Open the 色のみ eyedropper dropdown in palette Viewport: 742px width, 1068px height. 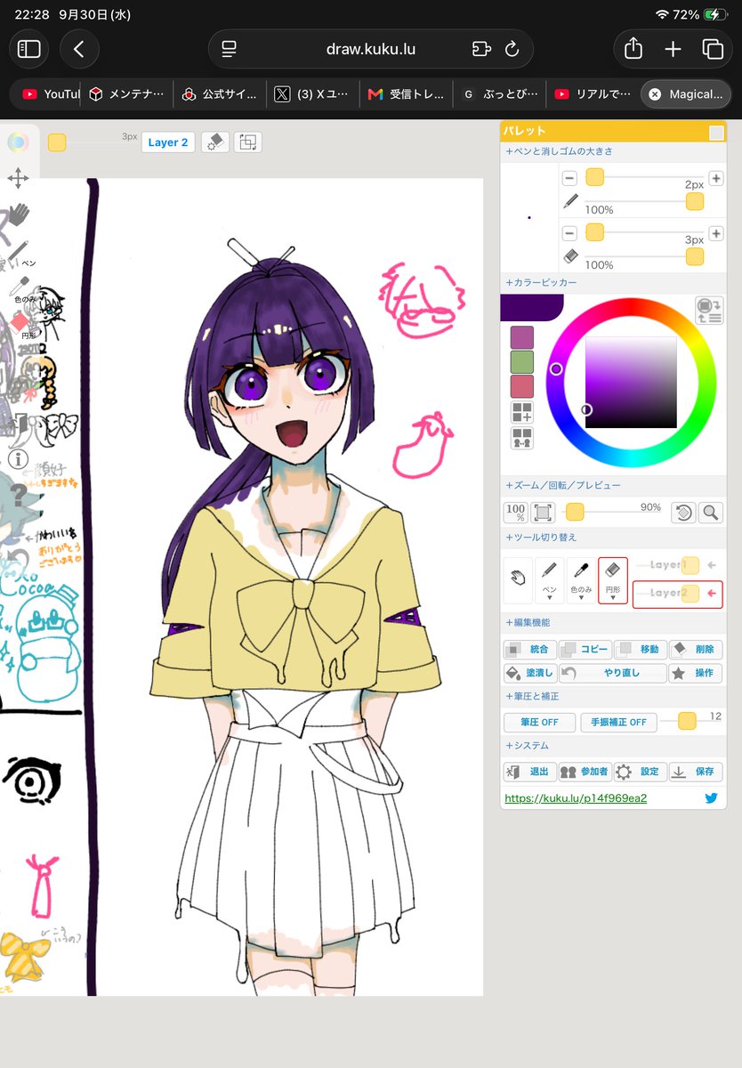coord(581,581)
